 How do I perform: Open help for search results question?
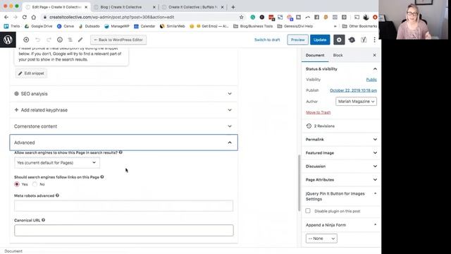coord(121,152)
